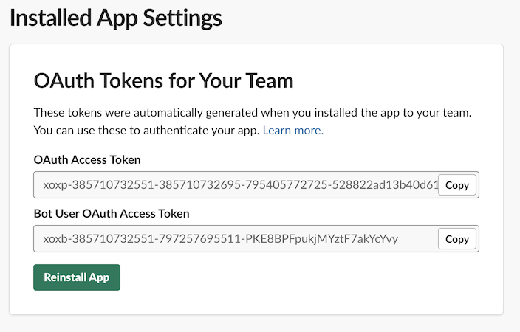The width and height of the screenshot is (520, 332).
Task: Place cursor on the xoxp- token prefix
Action: (57, 185)
